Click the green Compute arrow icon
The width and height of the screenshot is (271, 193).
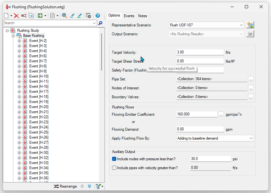[x=40, y=16]
